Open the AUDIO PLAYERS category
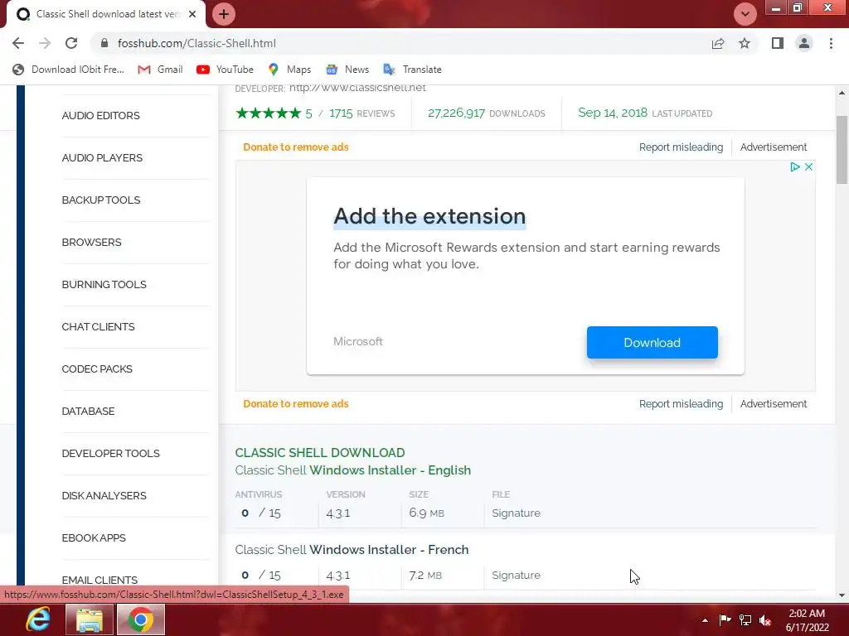 coord(102,158)
